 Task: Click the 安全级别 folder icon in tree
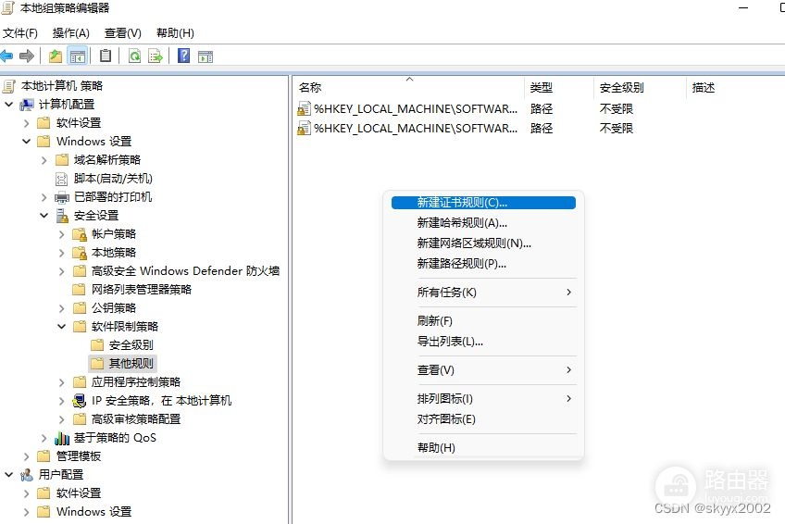tap(97, 344)
